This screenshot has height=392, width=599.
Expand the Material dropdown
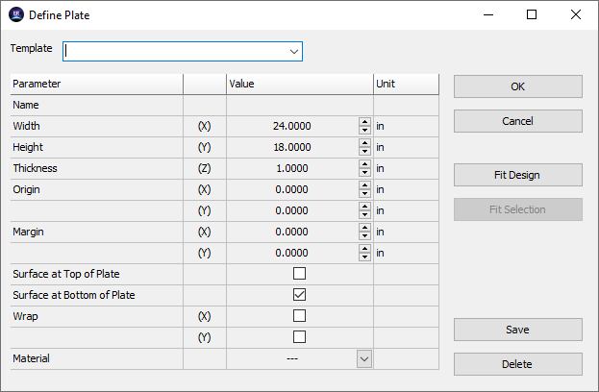pyautogui.click(x=364, y=358)
